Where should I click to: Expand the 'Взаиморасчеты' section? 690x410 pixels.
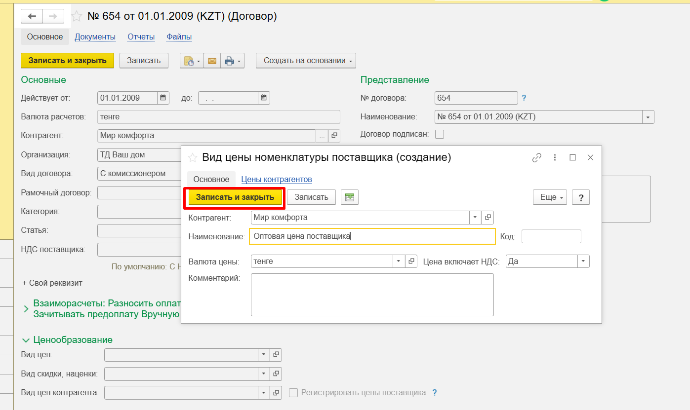[x=26, y=308]
